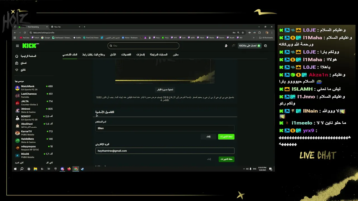The width and height of the screenshot is (358, 201).
Task: Click the email input field
Action: pyautogui.click(x=165, y=151)
